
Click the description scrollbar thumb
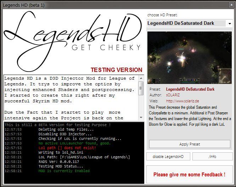point(141,88)
